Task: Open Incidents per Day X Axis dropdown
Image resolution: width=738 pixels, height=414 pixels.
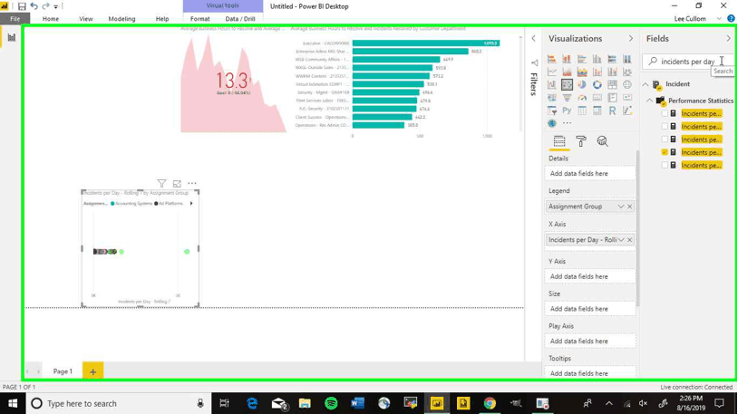Action: pos(621,240)
